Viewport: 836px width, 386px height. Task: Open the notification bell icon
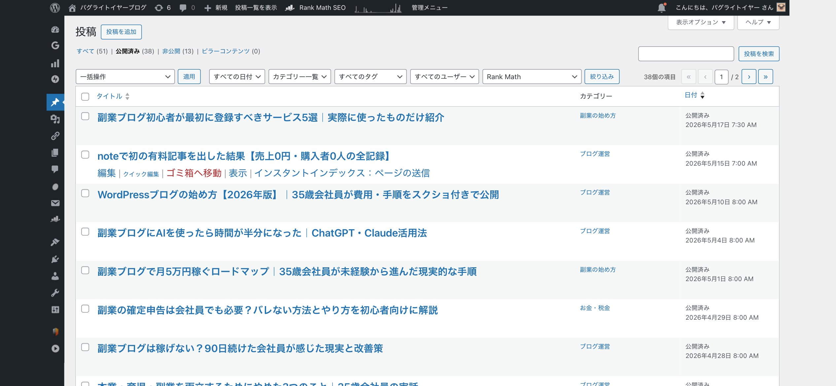pos(662,8)
